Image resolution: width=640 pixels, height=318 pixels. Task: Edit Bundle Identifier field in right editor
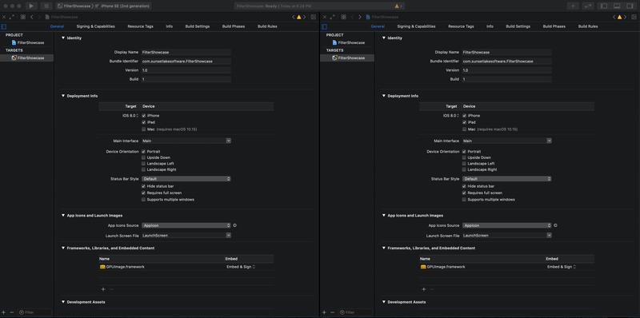[506, 62]
